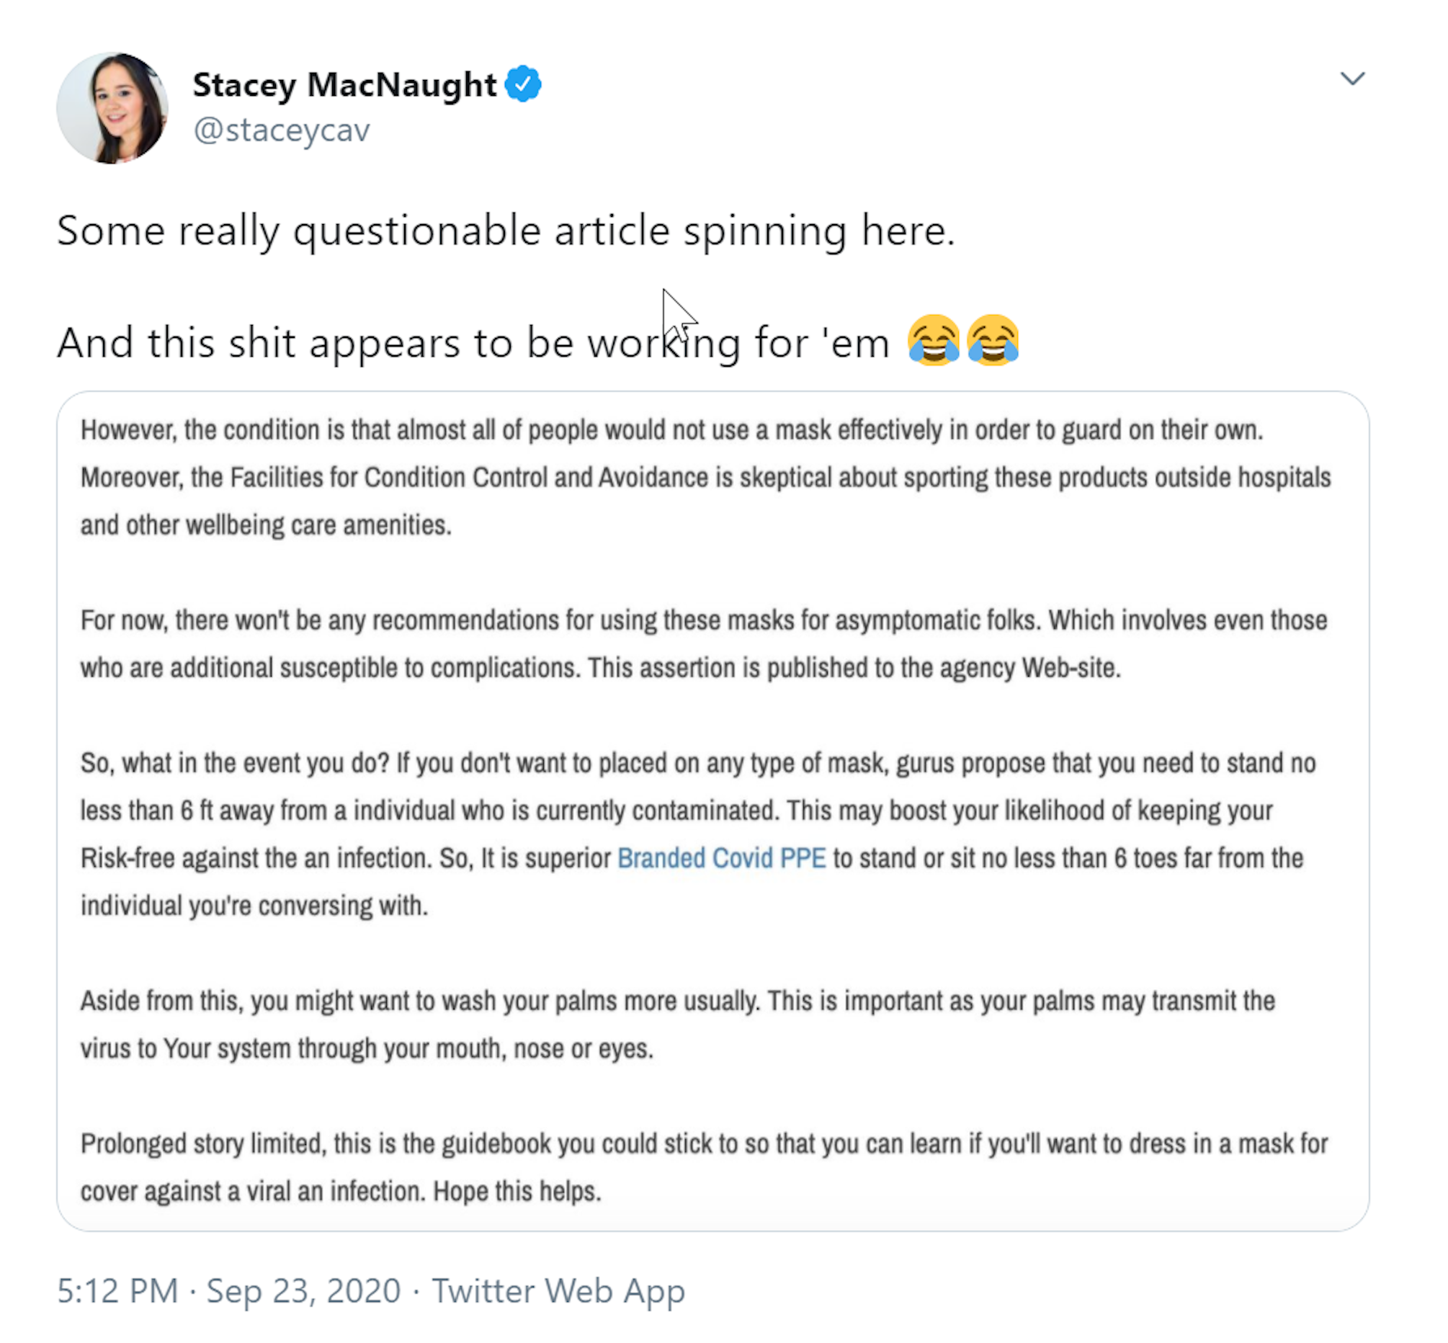
Task: Click the "And this shit appears" tweet line
Action: click(473, 342)
